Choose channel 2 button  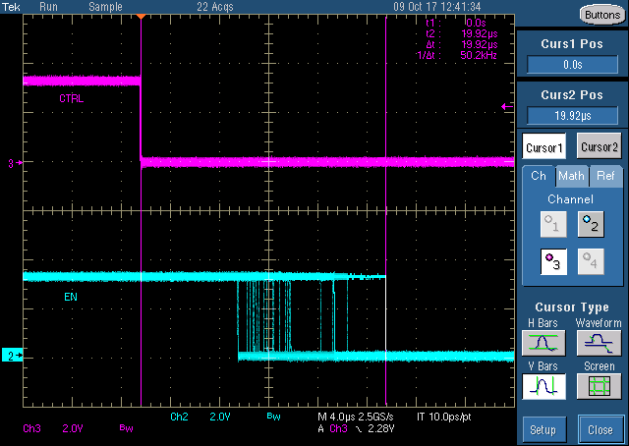pos(591,224)
